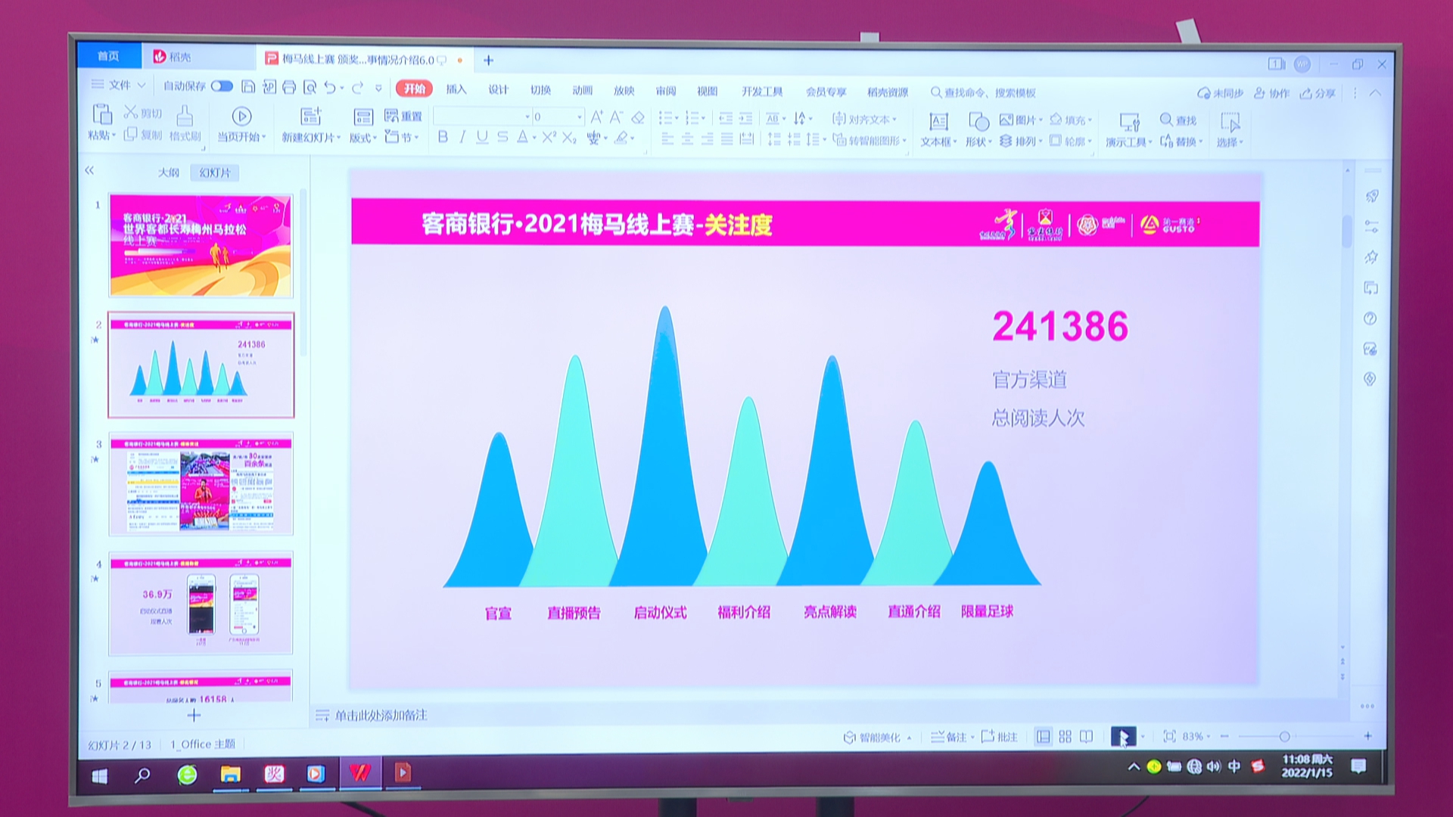This screenshot has height=817, width=1453.
Task: Toggle Bold formatting
Action: click(443, 137)
